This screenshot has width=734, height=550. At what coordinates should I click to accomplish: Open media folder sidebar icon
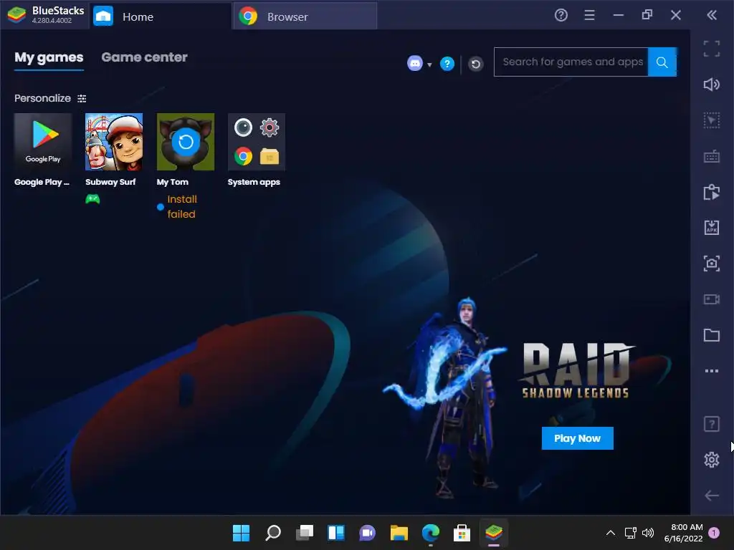(x=712, y=335)
